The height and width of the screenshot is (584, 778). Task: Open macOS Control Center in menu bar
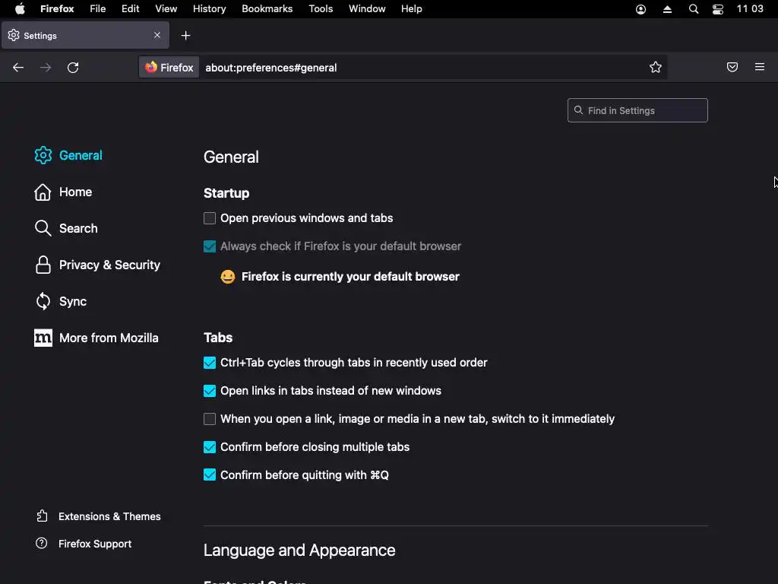(x=718, y=9)
